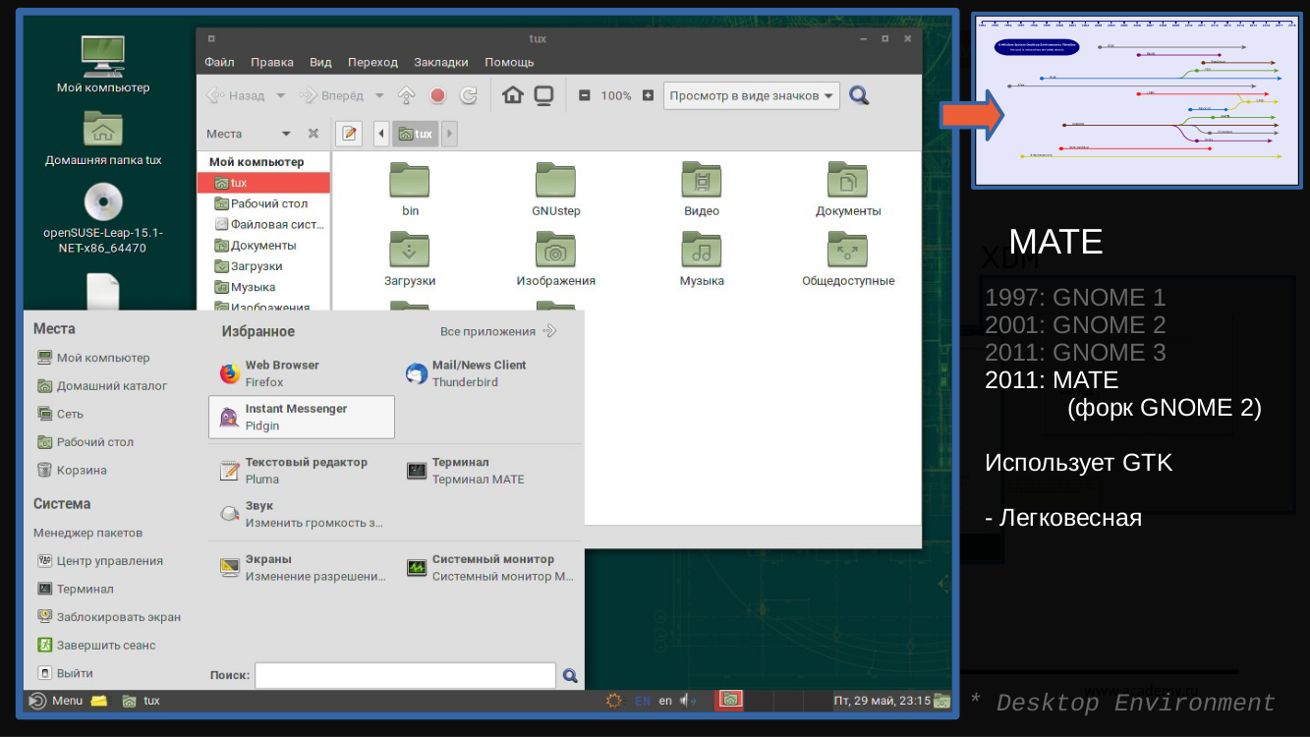The width and height of the screenshot is (1310, 737).
Task: Open the Места side pane selector dropdown
Action: (x=286, y=134)
